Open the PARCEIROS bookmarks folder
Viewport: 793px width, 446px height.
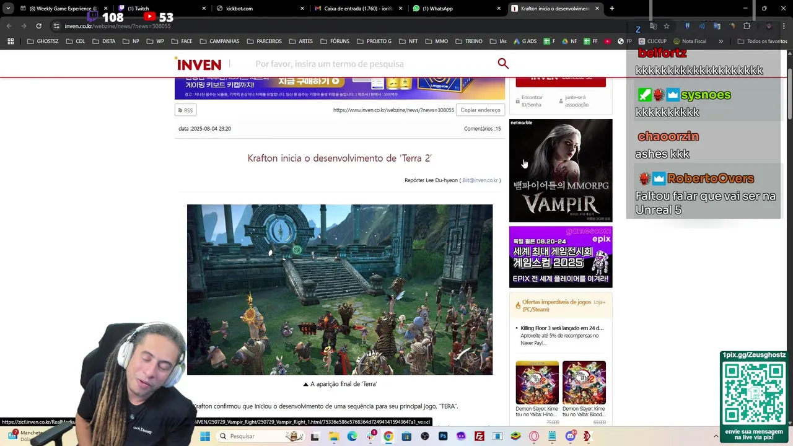[264, 42]
